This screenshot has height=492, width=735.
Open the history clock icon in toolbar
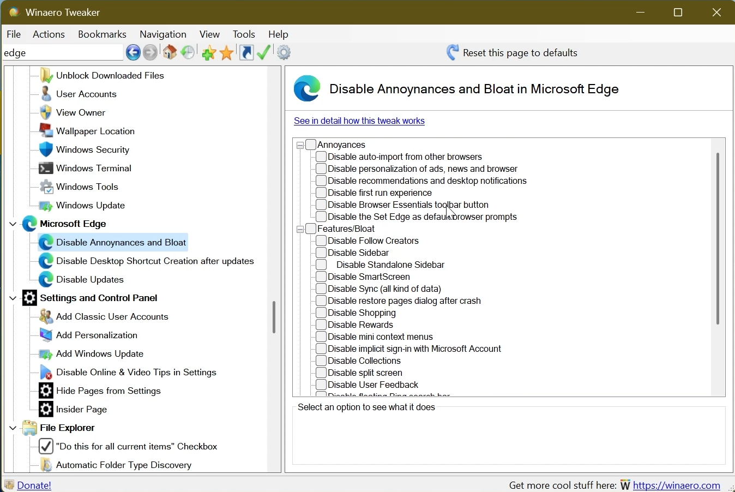[188, 52]
